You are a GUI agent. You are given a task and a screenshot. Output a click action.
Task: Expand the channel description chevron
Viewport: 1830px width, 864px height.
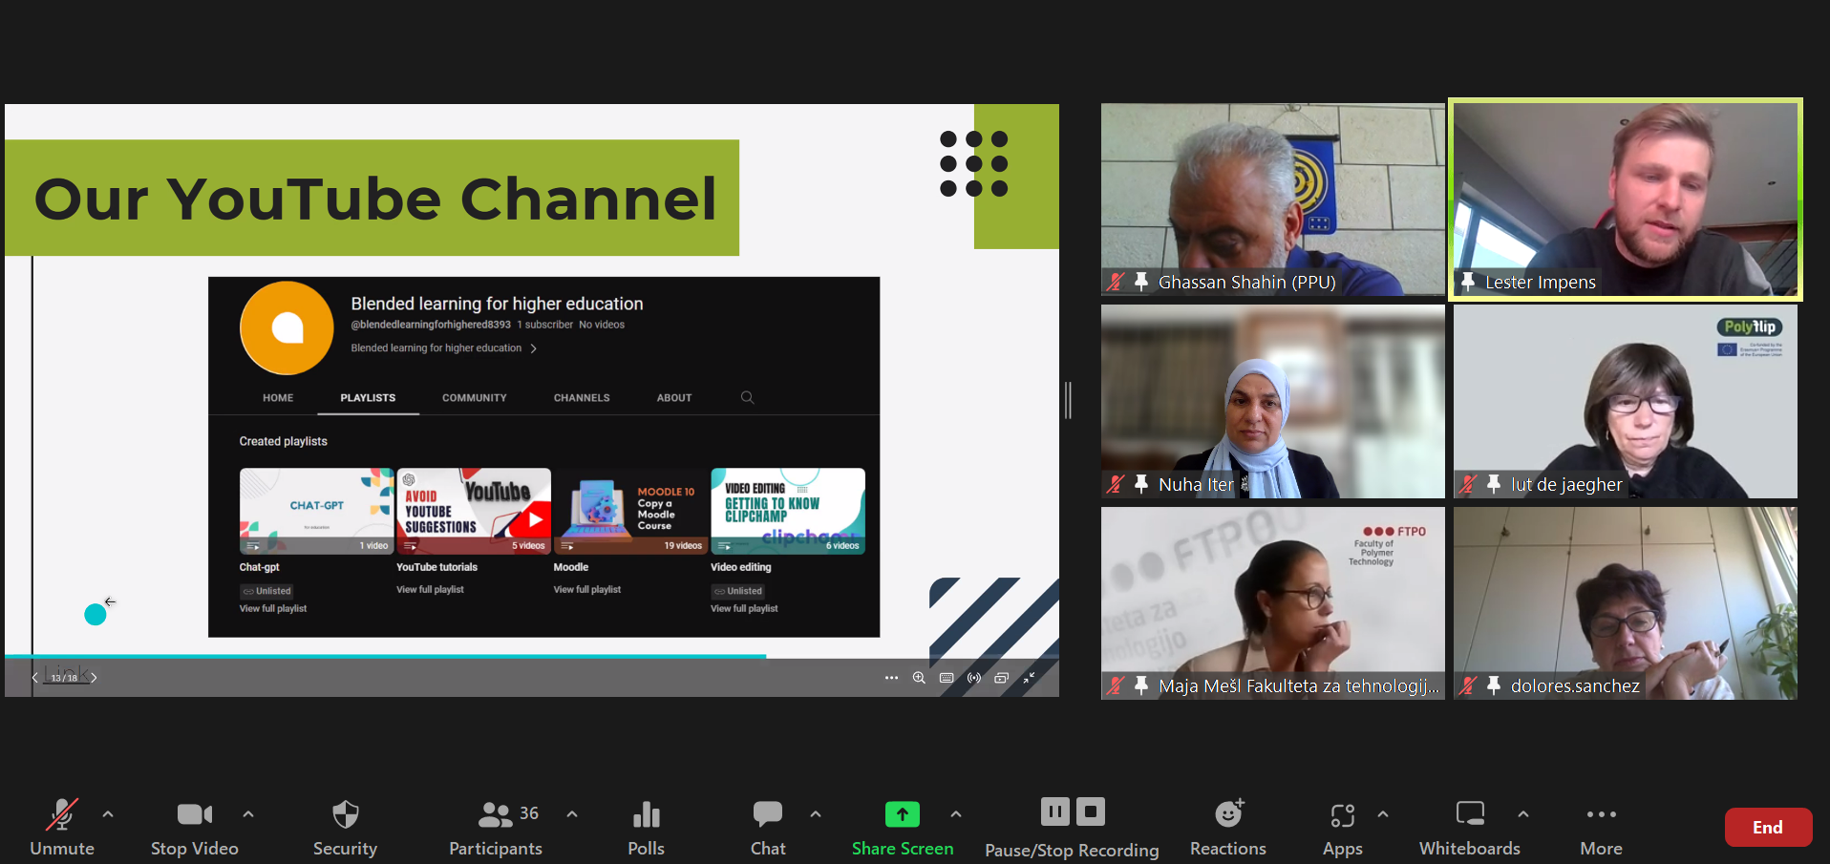pyautogui.click(x=534, y=348)
